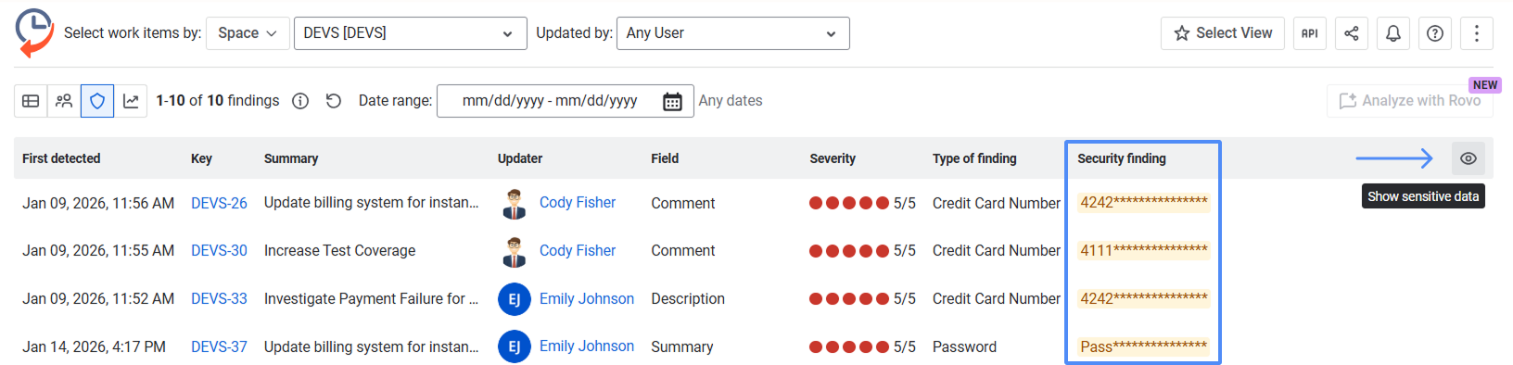Open the share icon
The image size is (1513, 365).
point(1352,33)
